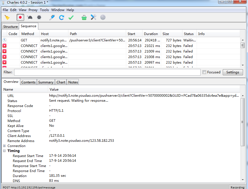Image resolution: width=248 pixels, height=189 pixels.
Task: Select the Sequence tab
Action: coord(29,26)
